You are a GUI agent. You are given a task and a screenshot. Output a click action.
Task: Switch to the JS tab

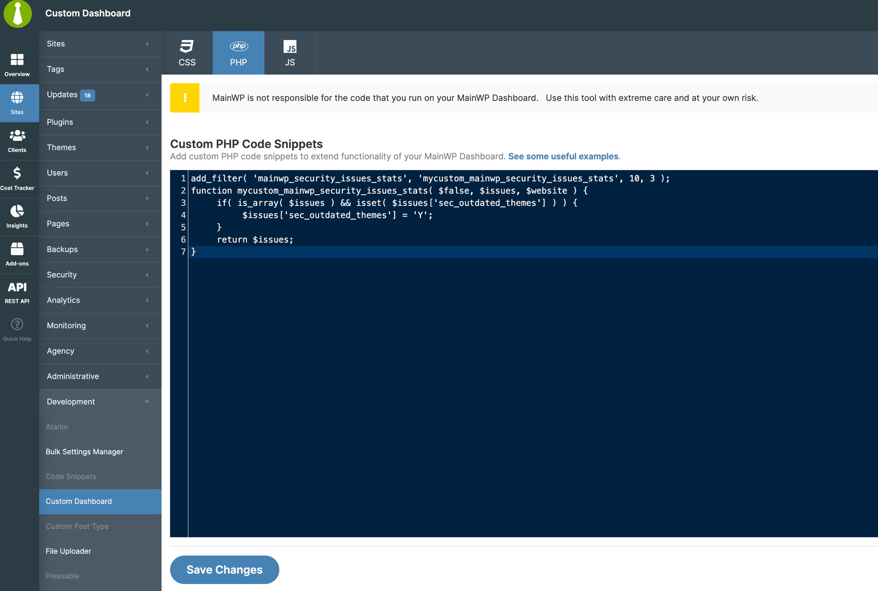click(290, 53)
